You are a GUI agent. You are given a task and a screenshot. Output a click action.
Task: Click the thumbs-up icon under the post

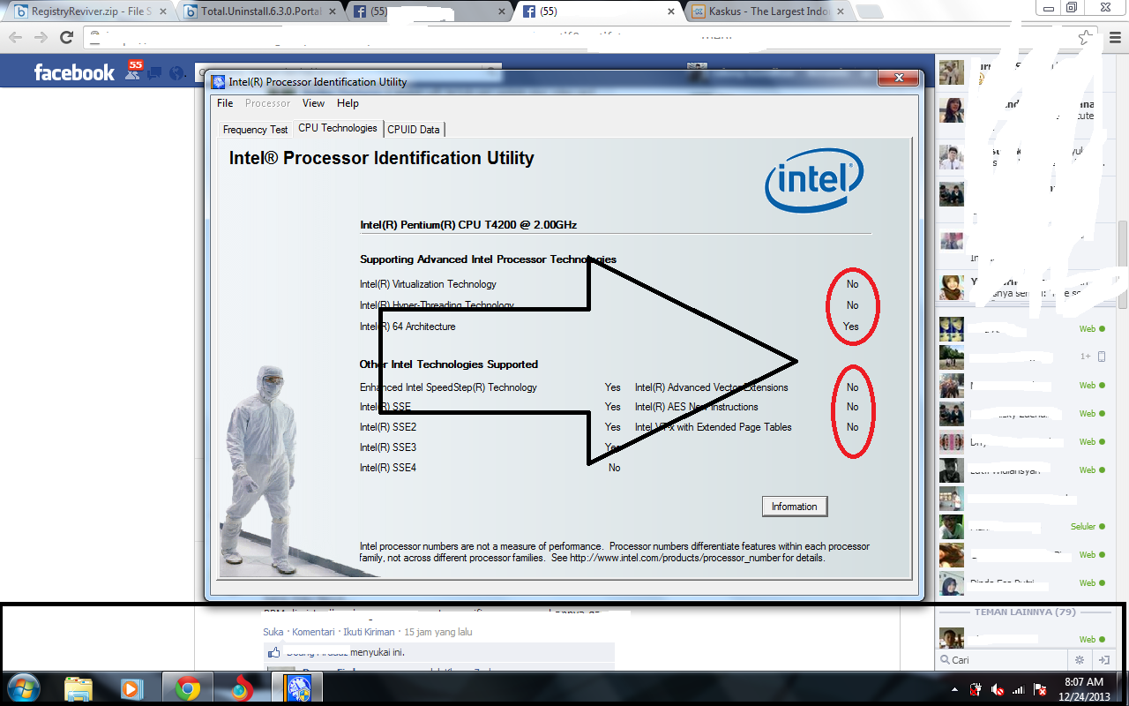tap(274, 652)
